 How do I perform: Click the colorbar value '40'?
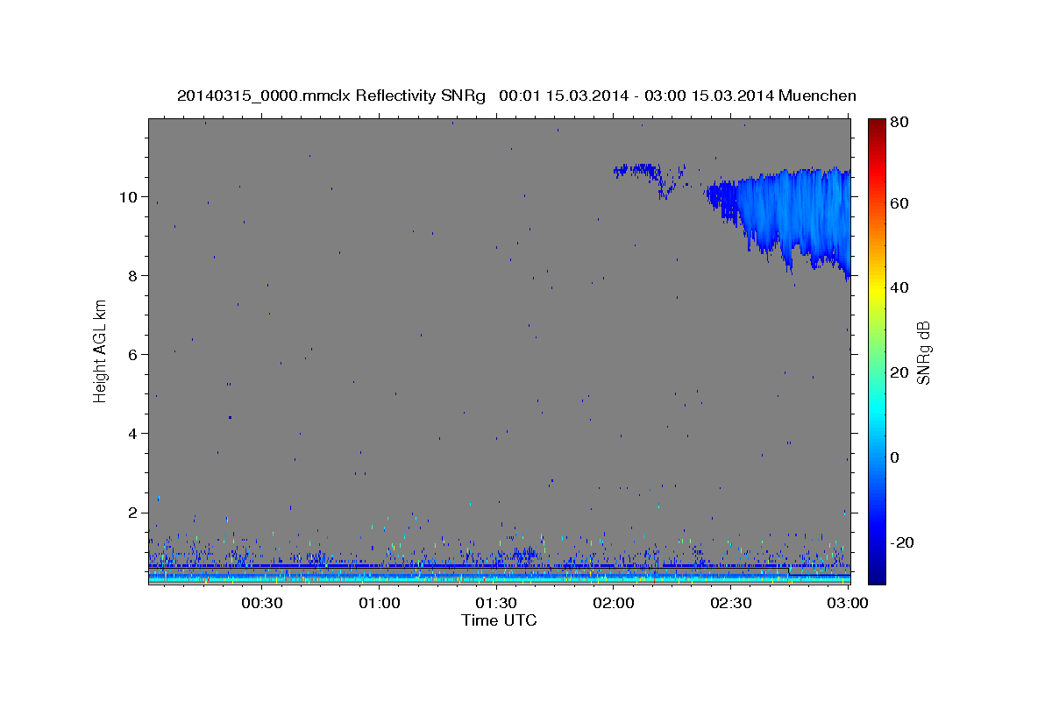[x=899, y=287]
